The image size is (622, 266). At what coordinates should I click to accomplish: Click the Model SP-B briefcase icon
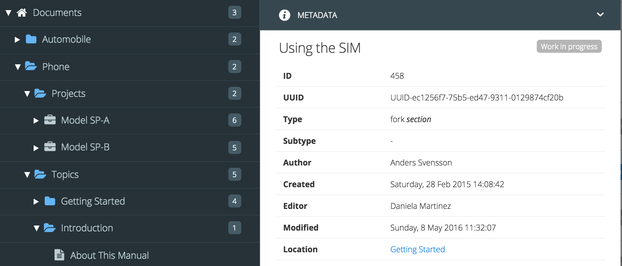point(50,147)
